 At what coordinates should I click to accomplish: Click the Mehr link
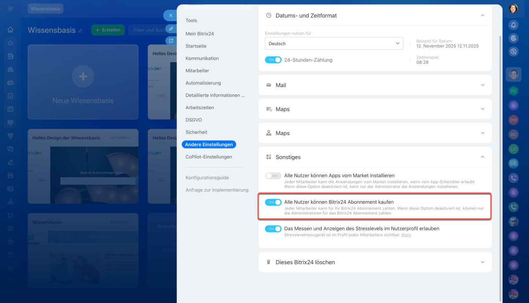[x=406, y=235]
